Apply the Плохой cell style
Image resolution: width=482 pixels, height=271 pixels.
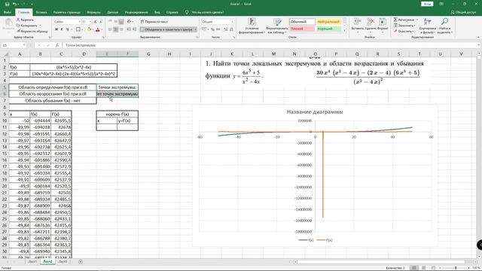coord(302,29)
